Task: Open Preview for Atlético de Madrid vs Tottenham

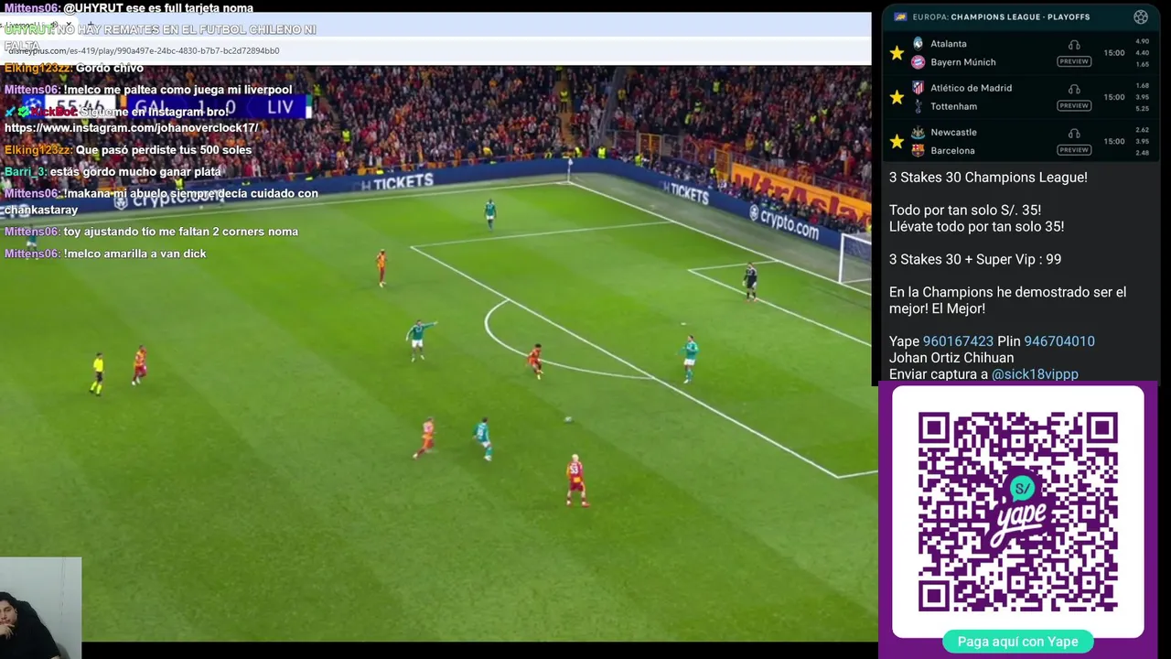Action: pos(1074,105)
